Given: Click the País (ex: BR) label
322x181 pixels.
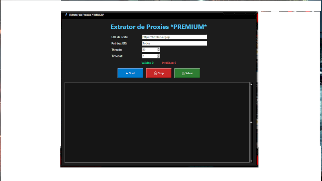Looking at the screenshot, I should click(119, 43).
